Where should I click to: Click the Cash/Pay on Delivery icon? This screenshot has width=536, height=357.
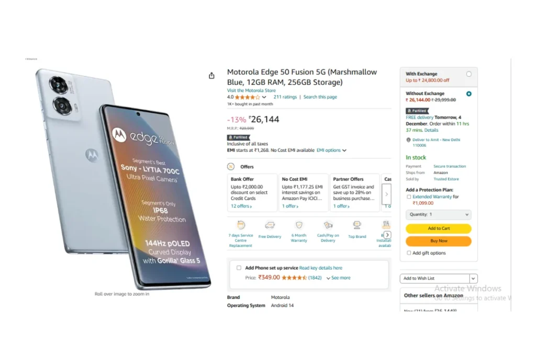pos(328,225)
